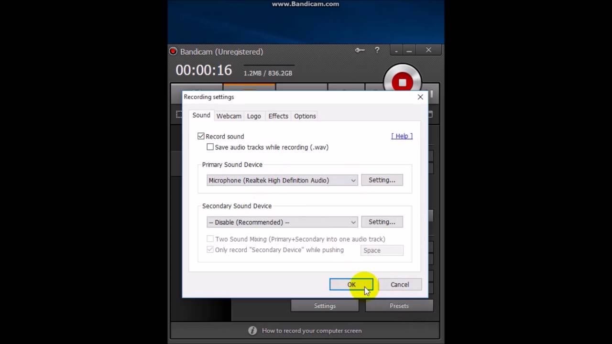
Task: Click the Cancel button
Action: coord(400,284)
